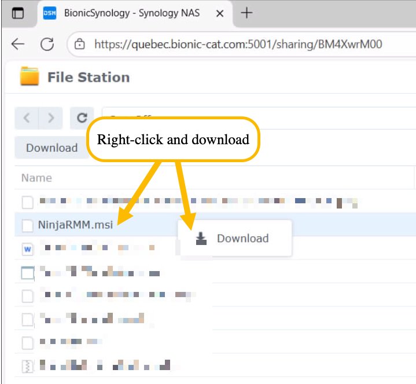Toggle the tab actions sidebar icon

click(x=18, y=13)
